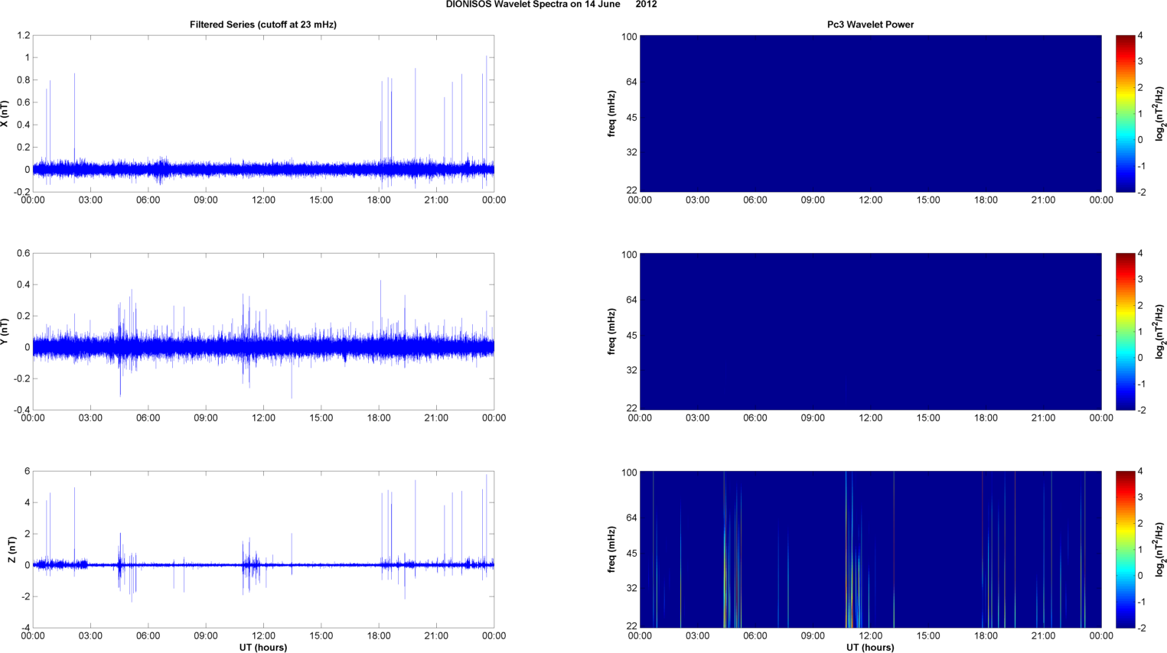Click the 32 frequency tick on bottom spectrogram
Viewport: 1167px width, 653px height.
[x=632, y=589]
